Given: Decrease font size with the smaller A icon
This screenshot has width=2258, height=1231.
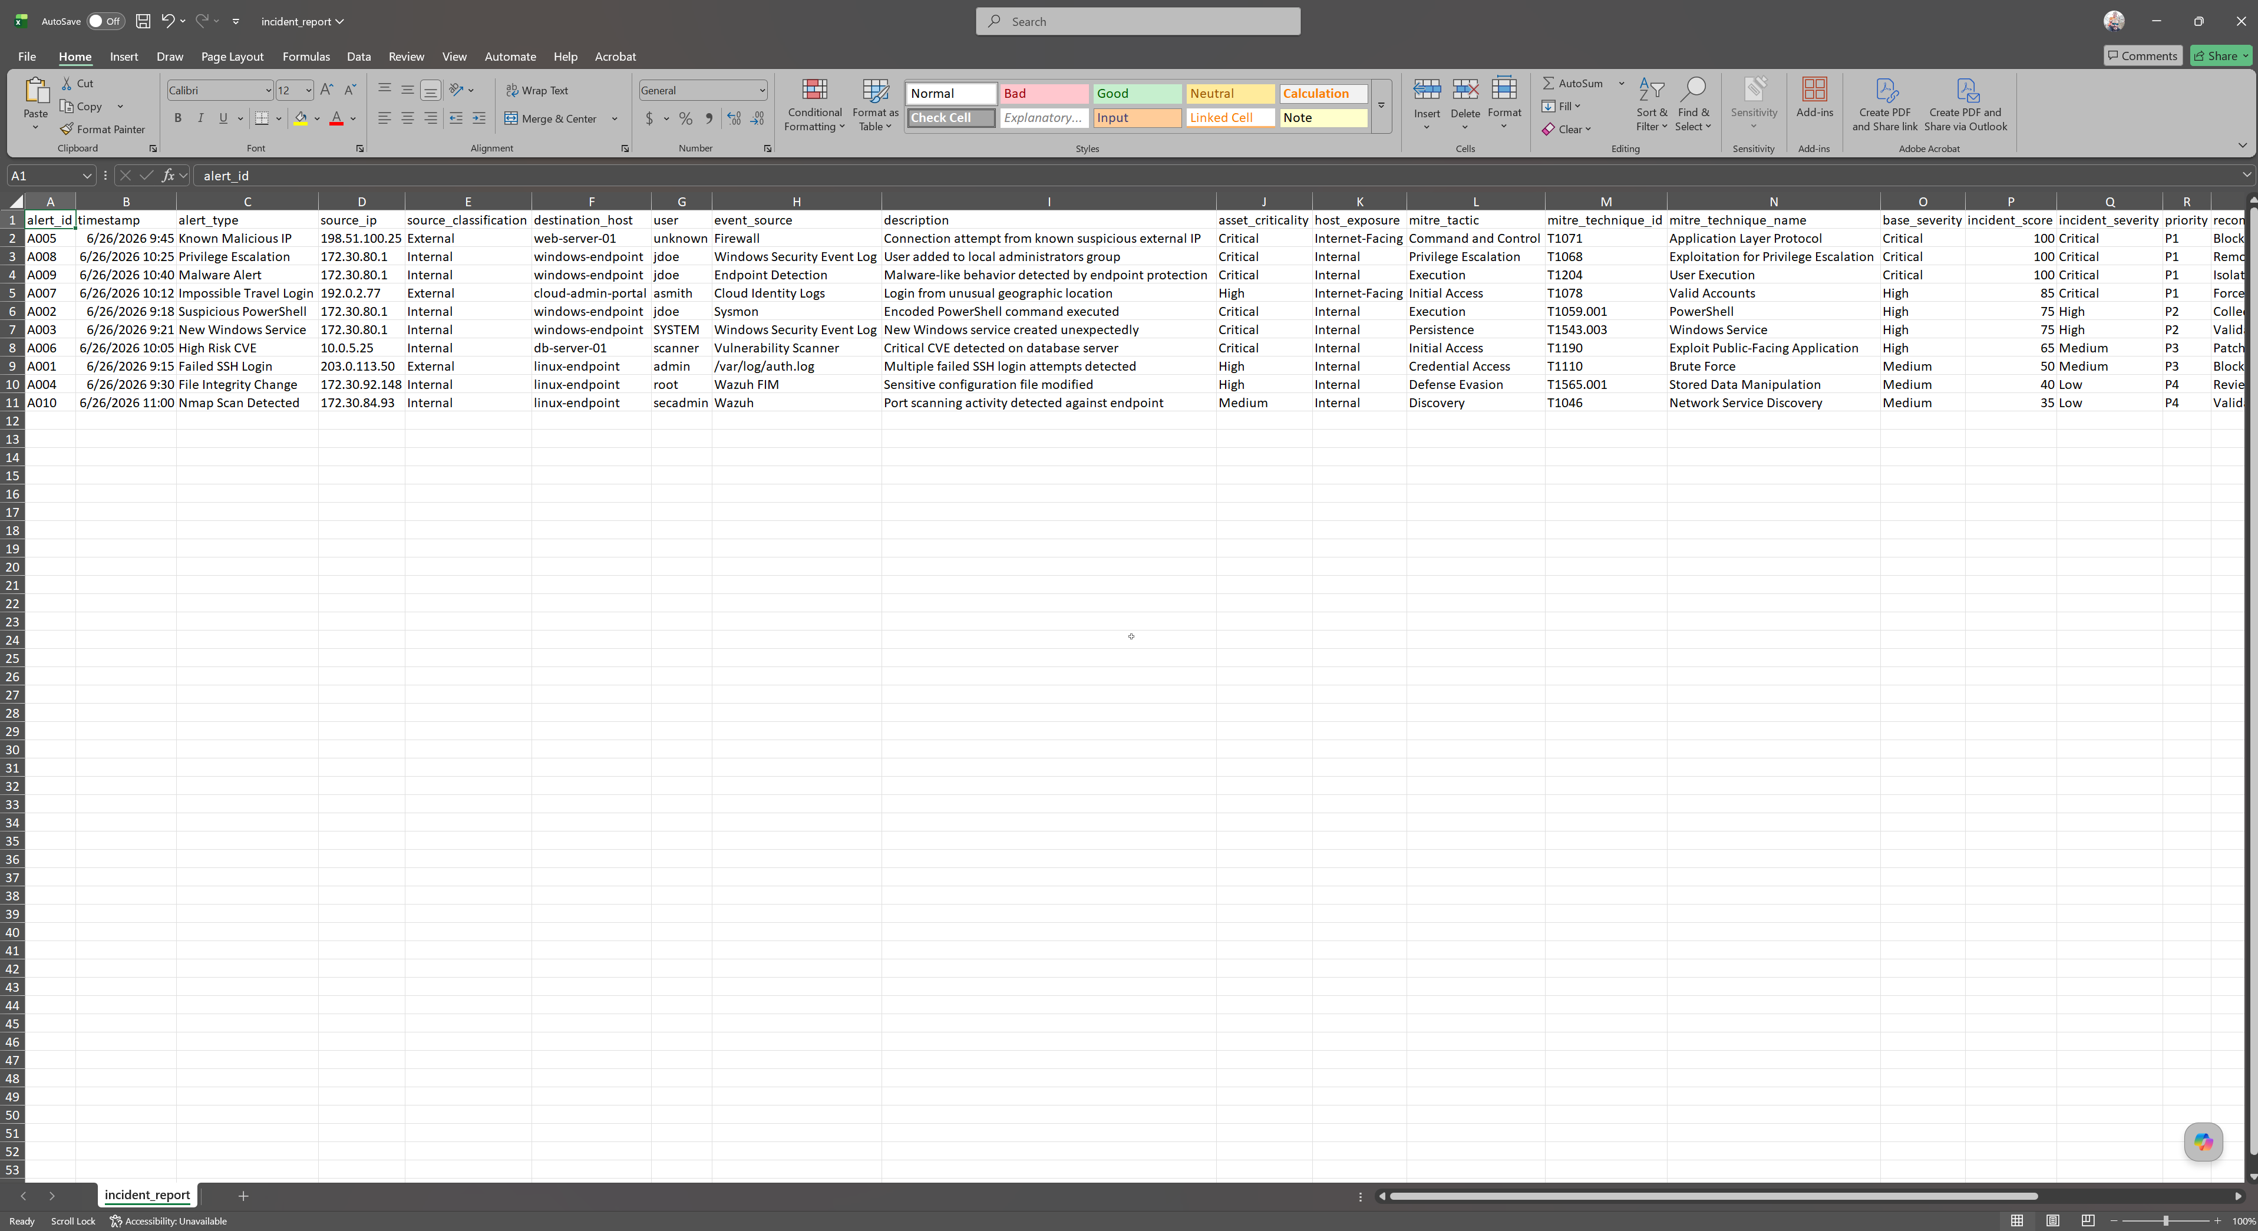Looking at the screenshot, I should (349, 90).
